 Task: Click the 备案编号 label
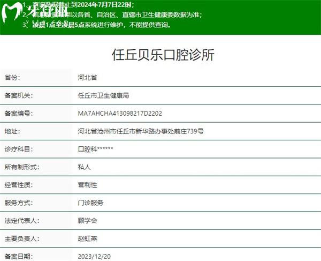(x=19, y=113)
